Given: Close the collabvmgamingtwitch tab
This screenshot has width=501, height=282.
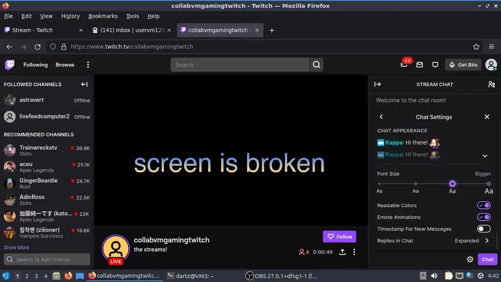Looking at the screenshot, I should [257, 30].
